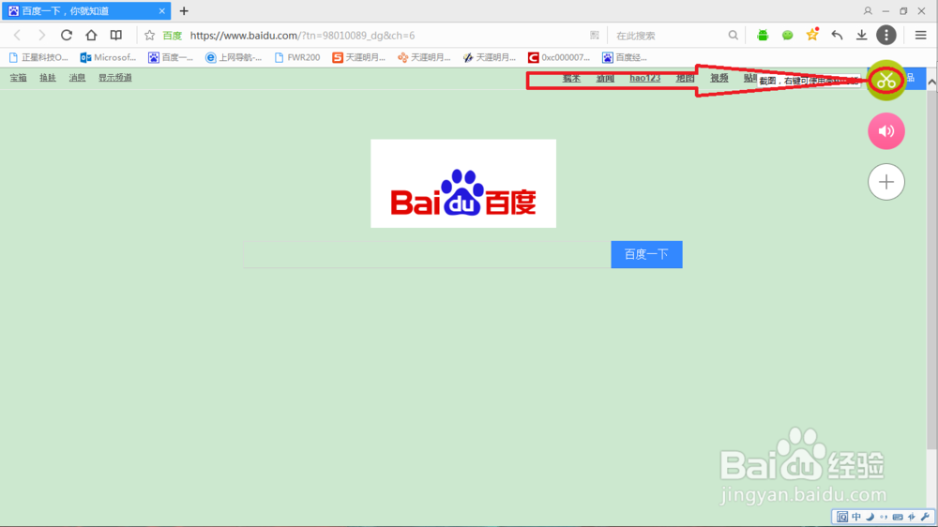Open the downloads arrow icon
The height and width of the screenshot is (527, 938).
point(861,36)
